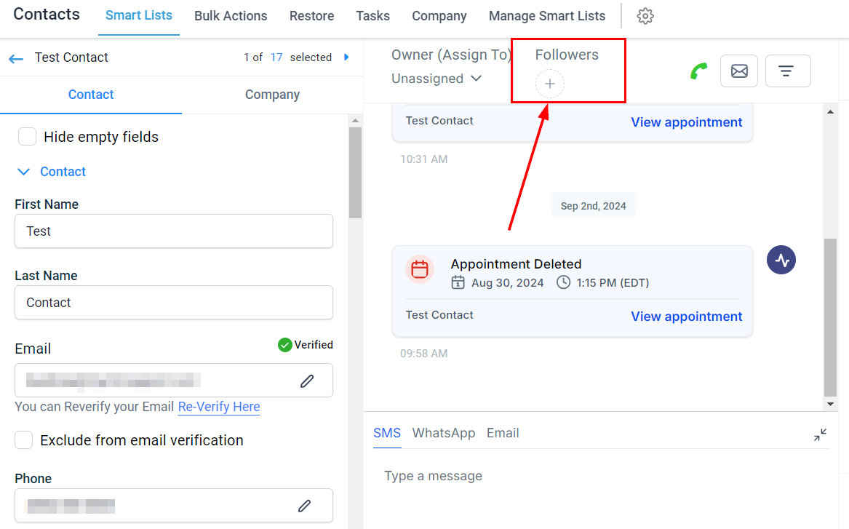Collapse the Contact section chevron
Viewport: 849px width, 529px height.
pos(24,172)
